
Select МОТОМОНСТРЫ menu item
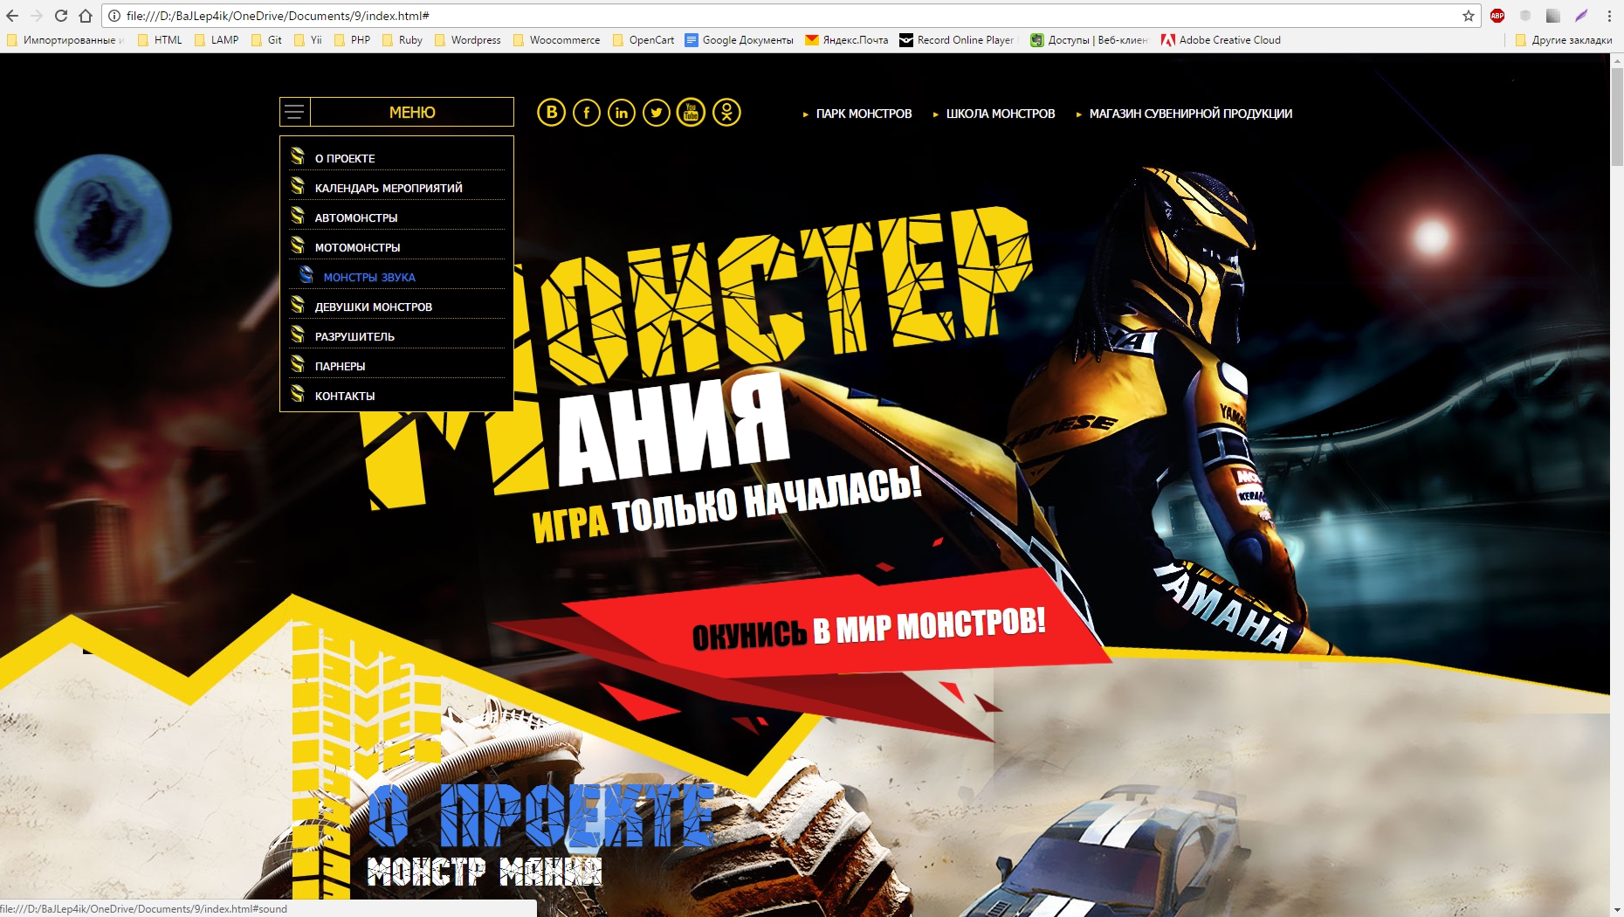click(357, 247)
